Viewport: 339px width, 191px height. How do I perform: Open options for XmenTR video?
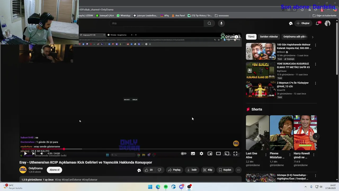[315, 83]
